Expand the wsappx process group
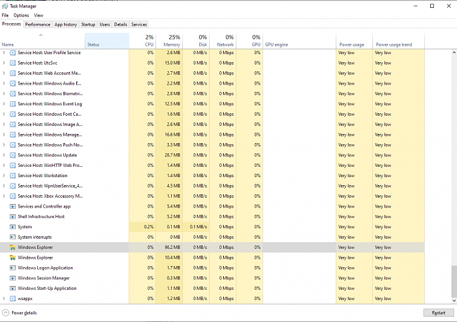 point(4,298)
